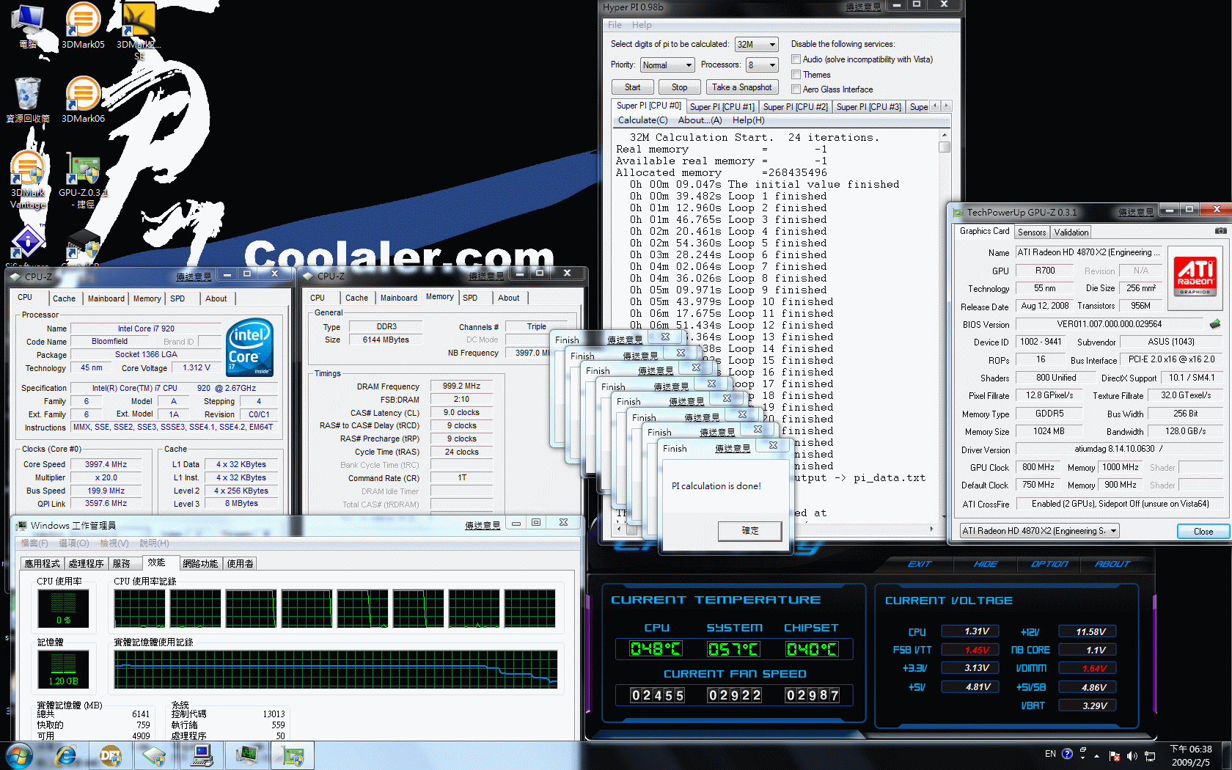This screenshot has height=770, width=1232.
Task: Click HIDE on the hardware monitor
Action: pyautogui.click(x=986, y=564)
